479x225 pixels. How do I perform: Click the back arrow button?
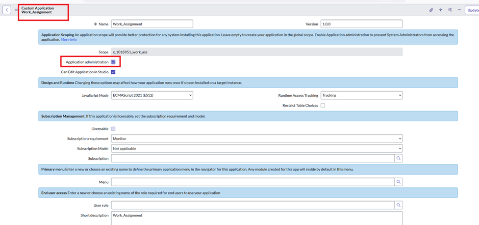pyautogui.click(x=7, y=10)
